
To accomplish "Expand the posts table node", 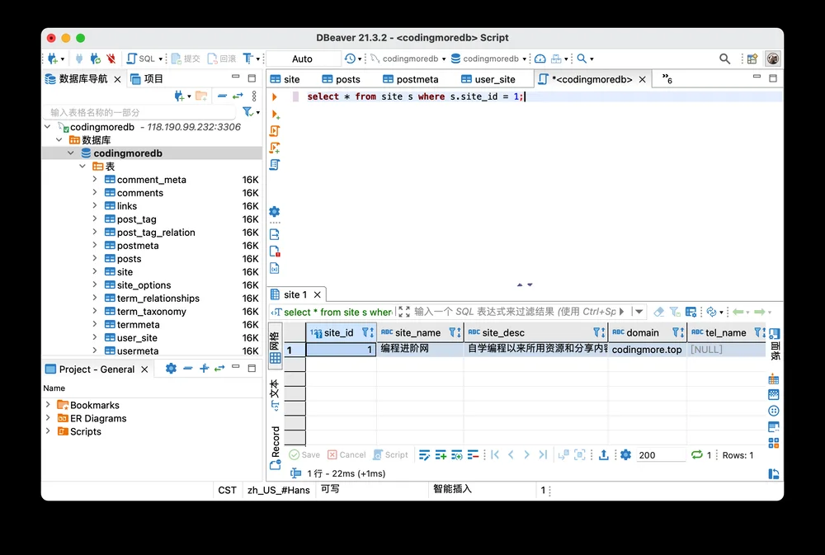I will 95,258.
